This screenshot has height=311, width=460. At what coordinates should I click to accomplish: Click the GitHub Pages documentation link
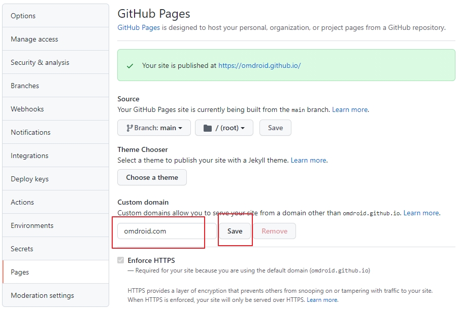point(139,27)
